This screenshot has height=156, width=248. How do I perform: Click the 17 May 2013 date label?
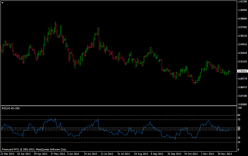tap(58, 154)
